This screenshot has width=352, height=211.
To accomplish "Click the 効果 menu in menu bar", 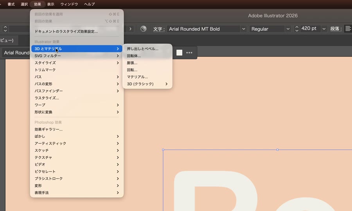I will [38, 4].
